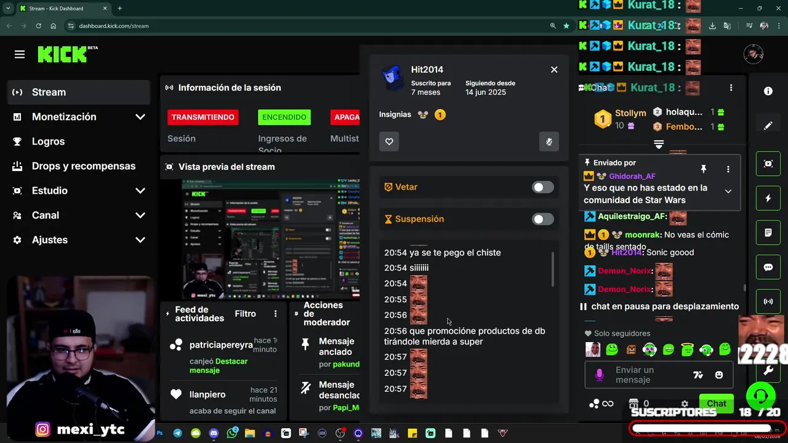Expand the pinned message chevron

pyautogui.click(x=728, y=191)
